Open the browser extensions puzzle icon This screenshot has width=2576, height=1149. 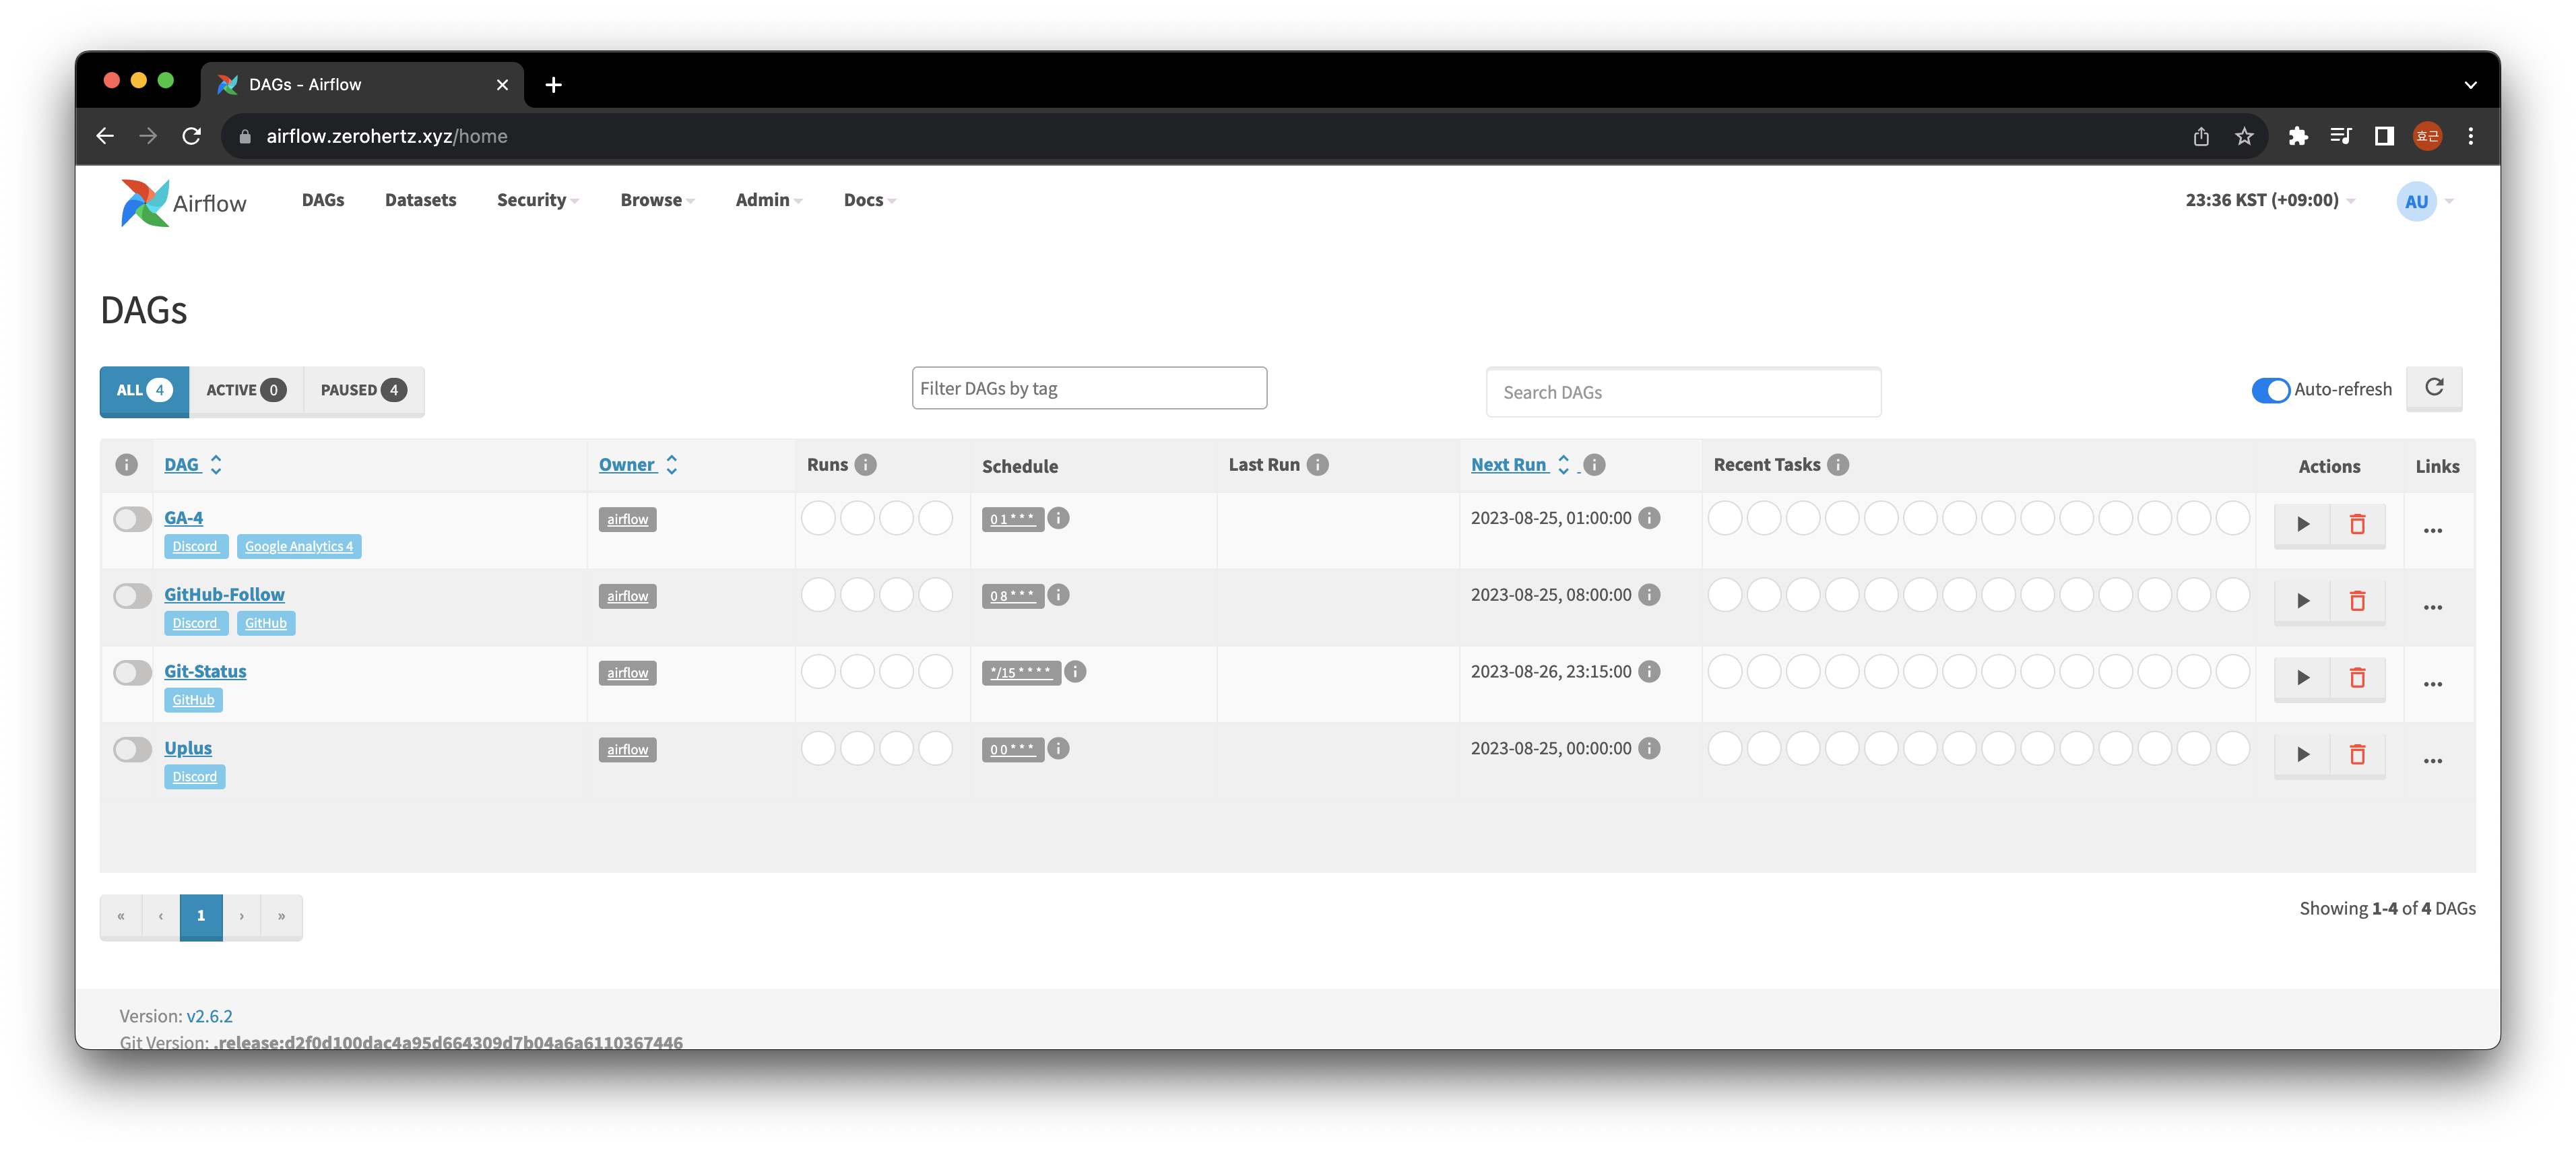click(x=2298, y=136)
